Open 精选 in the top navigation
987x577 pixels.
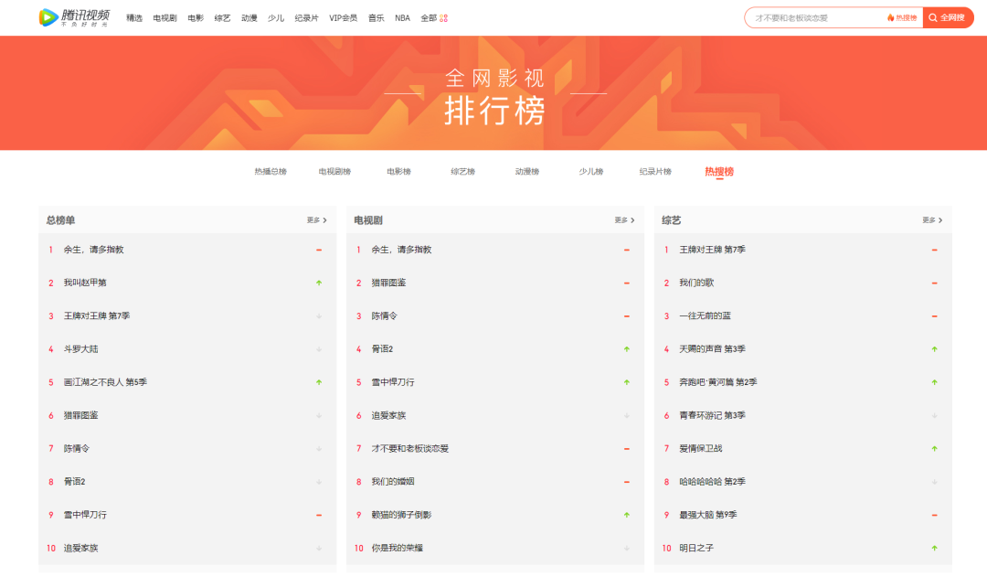pyautogui.click(x=134, y=18)
